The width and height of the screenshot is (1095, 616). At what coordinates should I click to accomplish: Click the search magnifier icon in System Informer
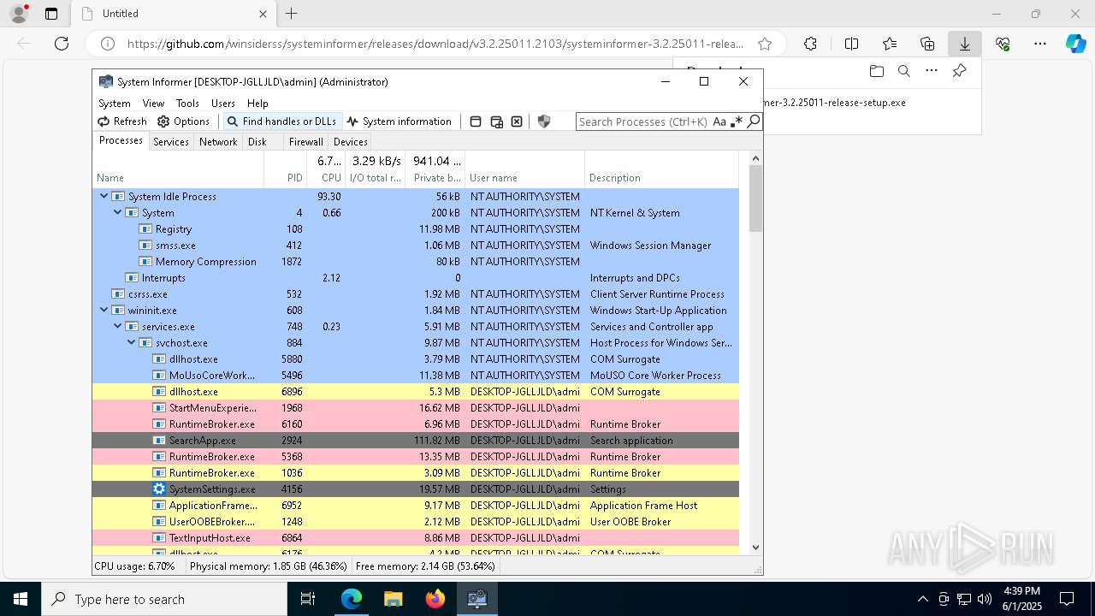[x=754, y=121]
